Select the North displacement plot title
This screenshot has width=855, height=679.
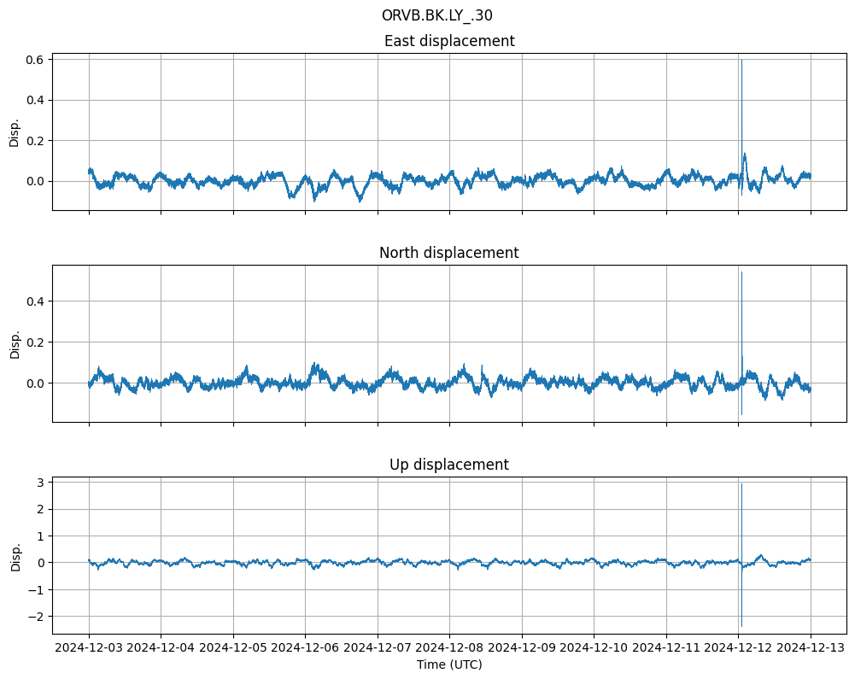(449, 253)
